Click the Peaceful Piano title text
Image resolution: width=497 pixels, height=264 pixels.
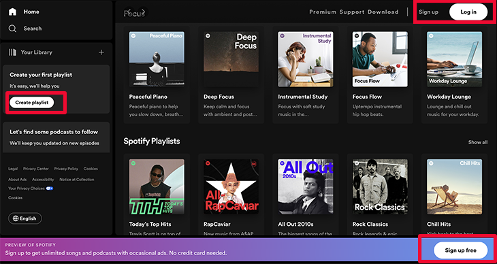pos(148,97)
